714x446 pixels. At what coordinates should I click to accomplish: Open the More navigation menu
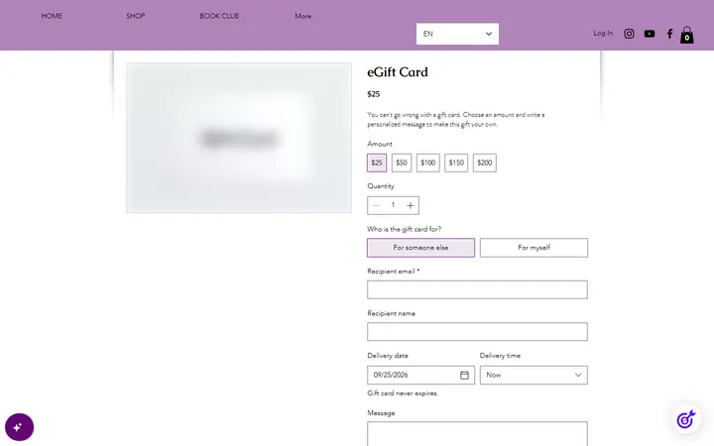(x=302, y=16)
